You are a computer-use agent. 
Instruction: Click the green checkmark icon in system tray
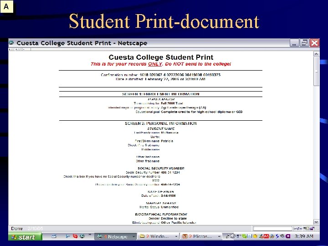(x=244, y=236)
